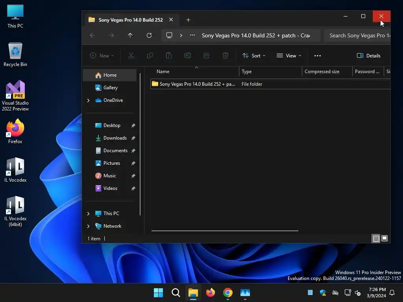
Task: Open pinned Pictures folder
Action: (x=111, y=163)
